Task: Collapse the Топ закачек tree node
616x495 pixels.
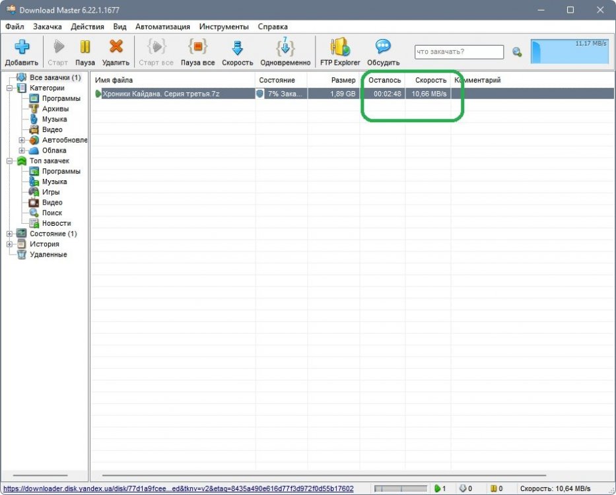Action: tap(9, 161)
